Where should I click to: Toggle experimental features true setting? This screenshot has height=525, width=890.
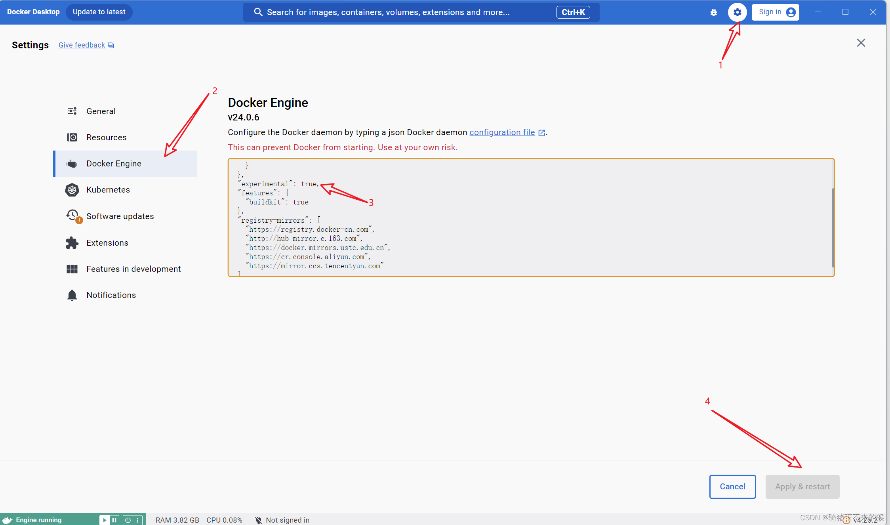(281, 184)
